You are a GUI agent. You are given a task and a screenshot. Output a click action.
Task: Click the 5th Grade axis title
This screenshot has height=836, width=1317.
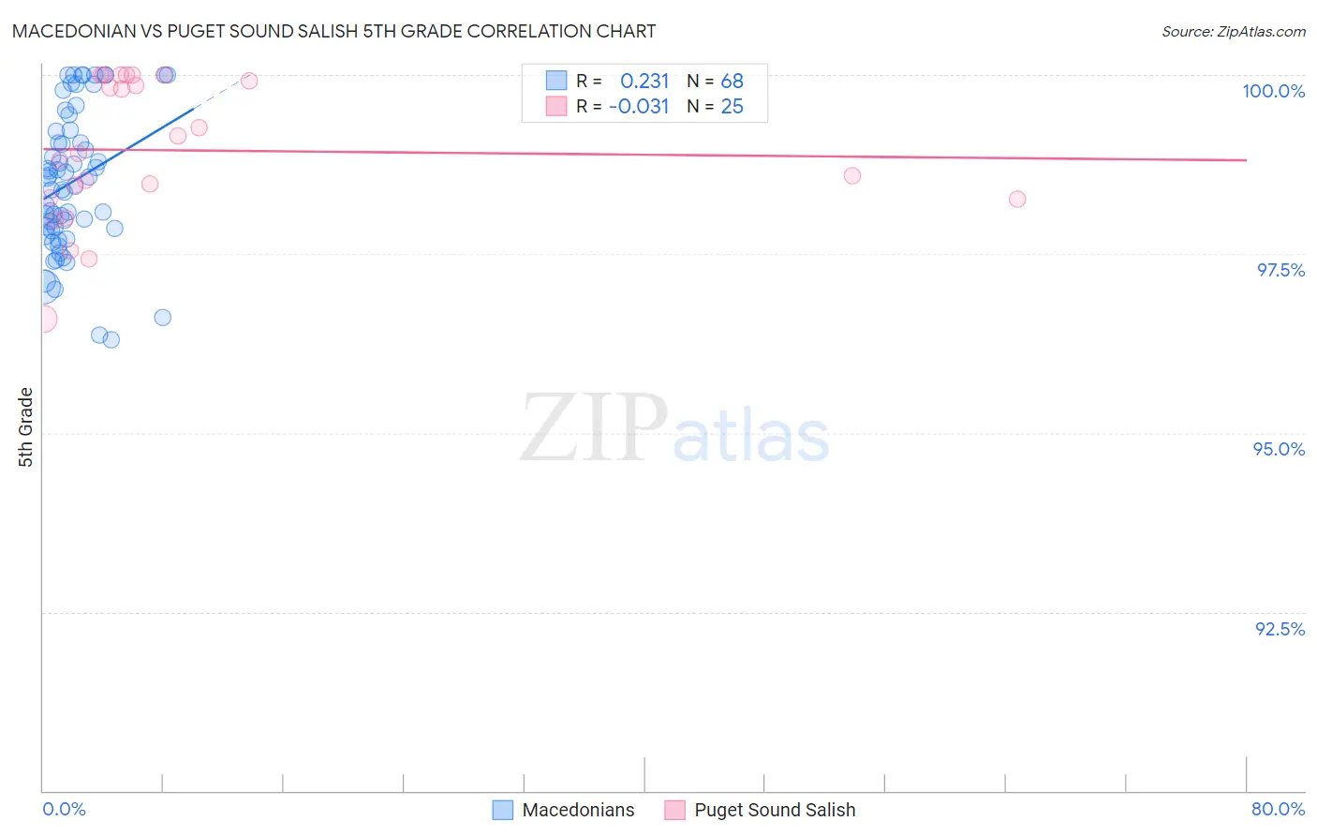click(25, 427)
